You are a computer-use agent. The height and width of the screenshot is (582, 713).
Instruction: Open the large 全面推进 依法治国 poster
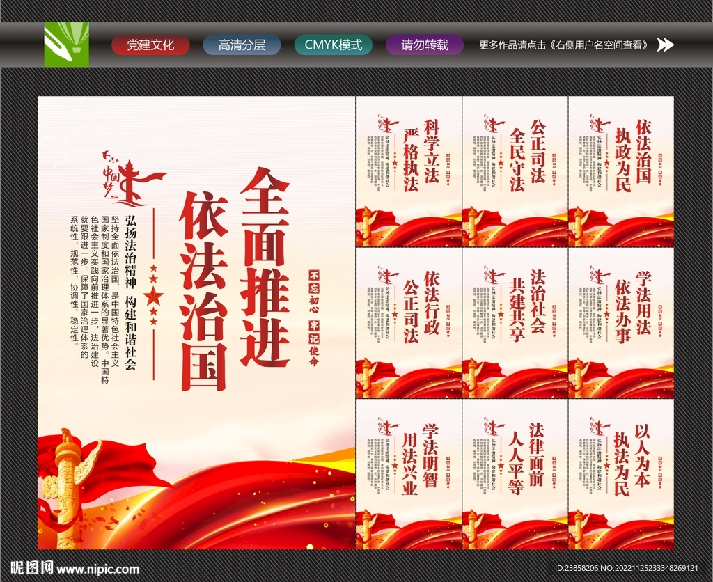tap(196, 323)
